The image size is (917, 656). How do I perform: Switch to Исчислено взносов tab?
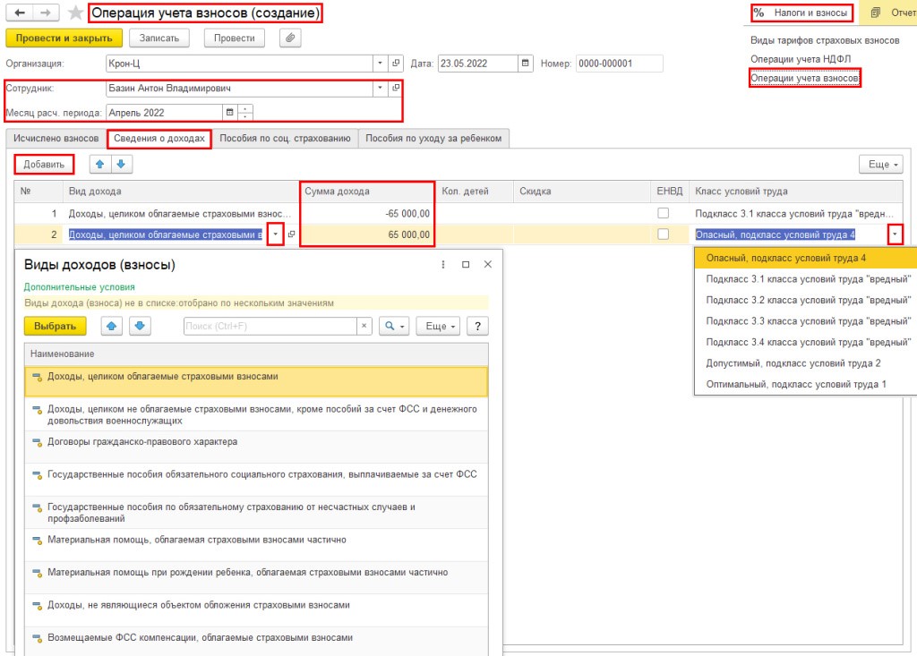tap(56, 138)
